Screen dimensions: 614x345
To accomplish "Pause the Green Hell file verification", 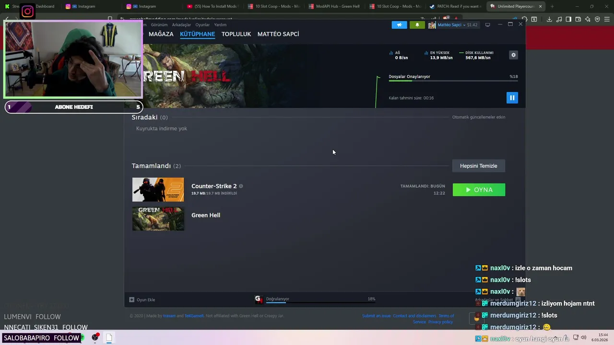I will (512, 98).
